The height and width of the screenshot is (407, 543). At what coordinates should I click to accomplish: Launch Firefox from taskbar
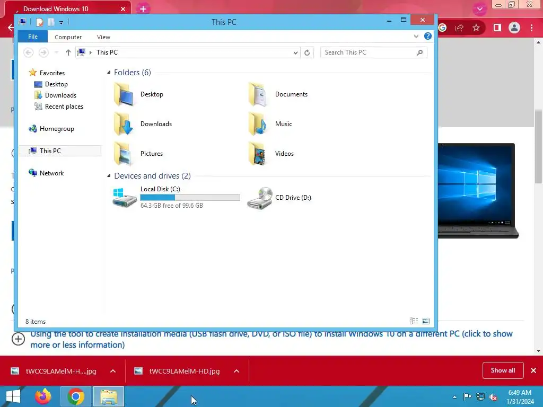tap(43, 396)
